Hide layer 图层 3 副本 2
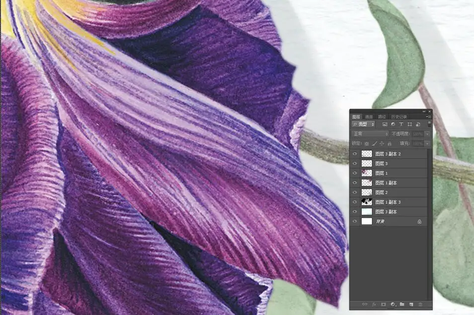Screen dimensions: 474x315 click(x=355, y=154)
